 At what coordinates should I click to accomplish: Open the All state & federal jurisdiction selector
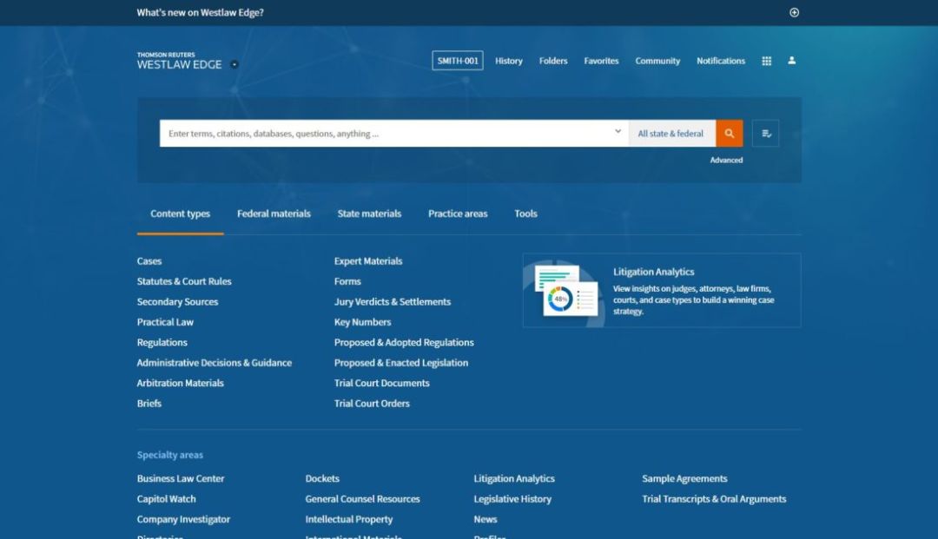[x=671, y=134]
